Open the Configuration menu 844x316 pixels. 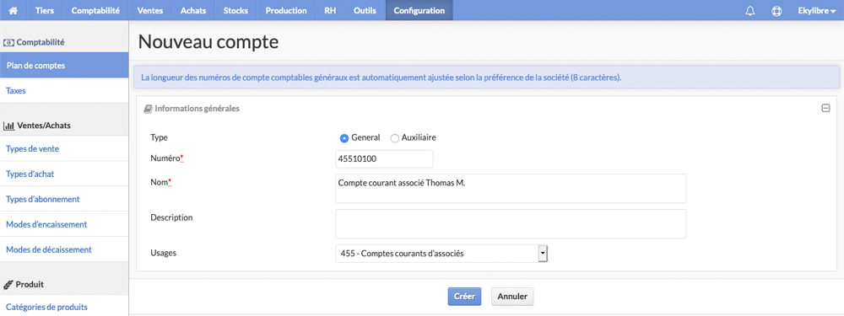(x=419, y=10)
